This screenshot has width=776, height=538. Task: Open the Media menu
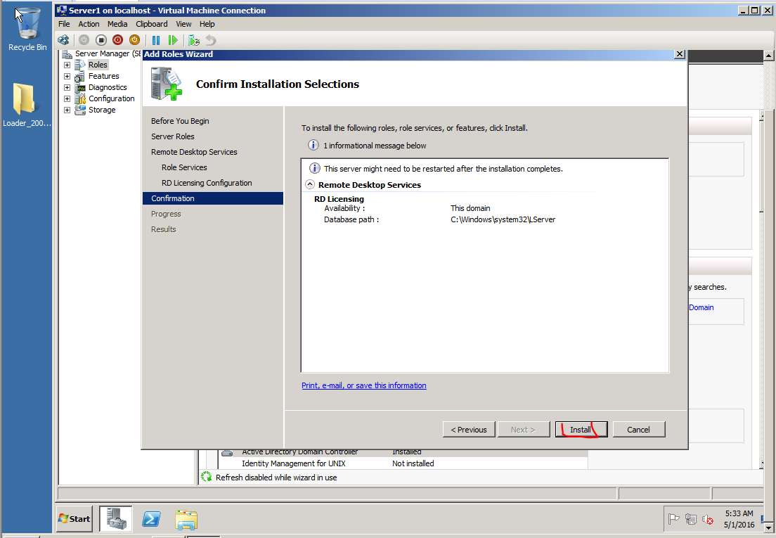click(x=117, y=24)
